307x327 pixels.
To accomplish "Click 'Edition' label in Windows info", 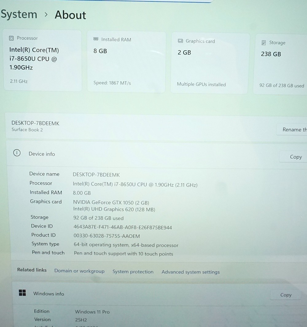I will pyautogui.click(x=42, y=311).
